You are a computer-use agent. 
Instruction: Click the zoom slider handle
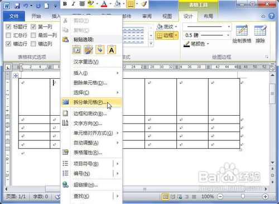point(243,196)
